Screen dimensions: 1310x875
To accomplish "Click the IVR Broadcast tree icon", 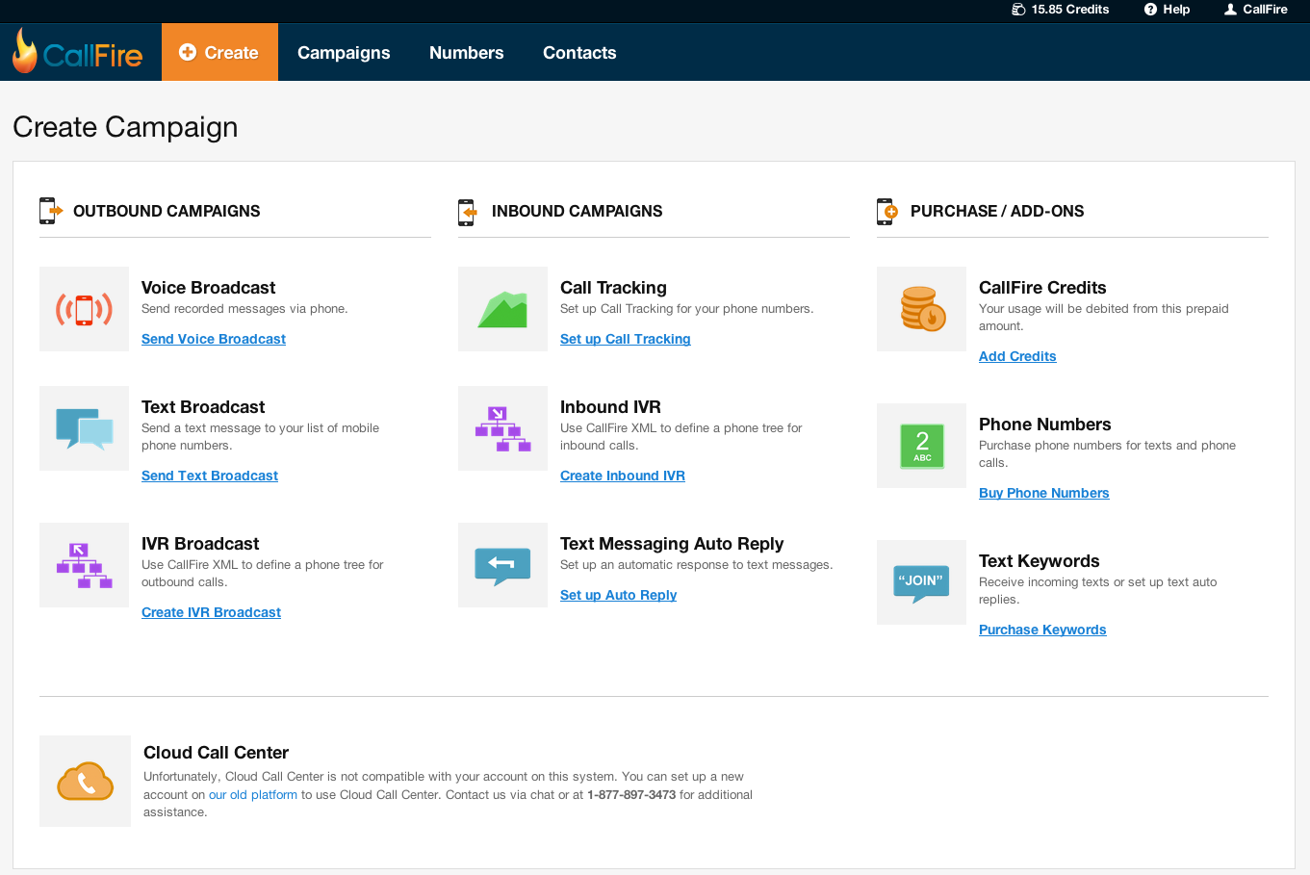I will 85,565.
